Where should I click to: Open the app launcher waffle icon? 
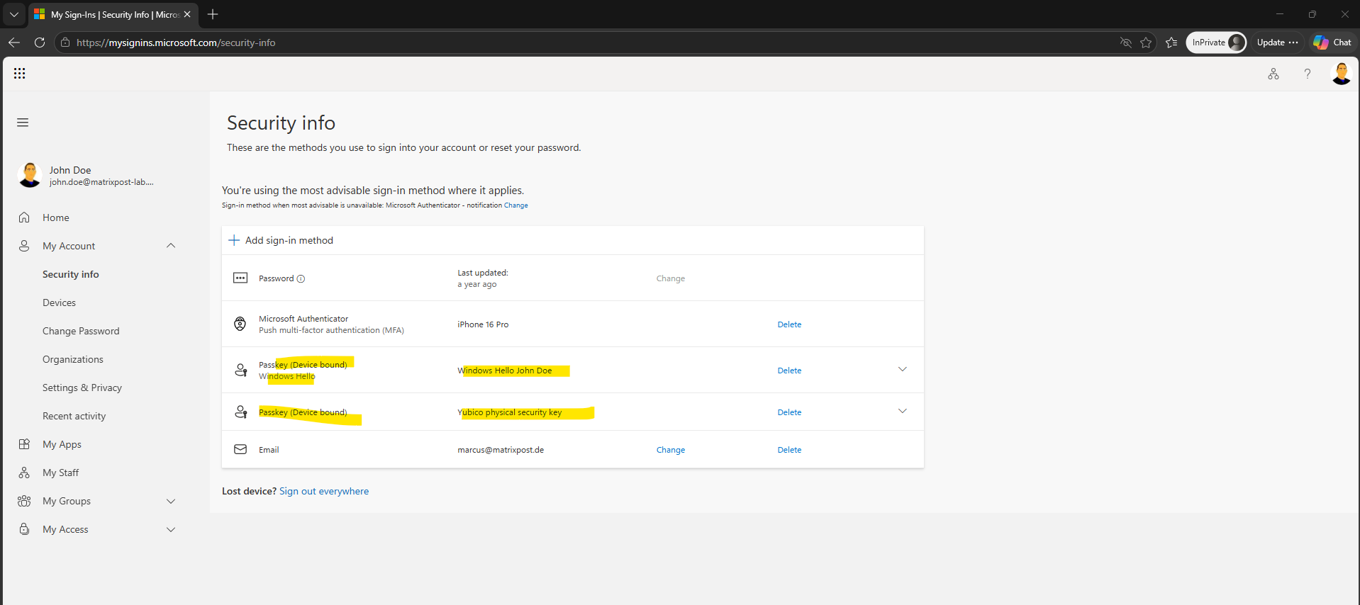[20, 74]
